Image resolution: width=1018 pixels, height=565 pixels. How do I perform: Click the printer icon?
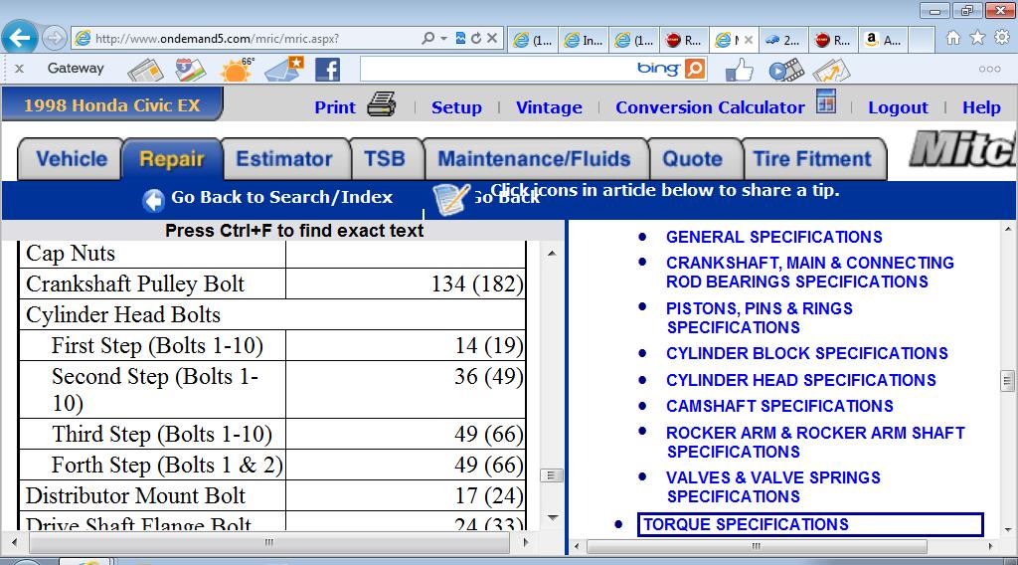[x=381, y=104]
